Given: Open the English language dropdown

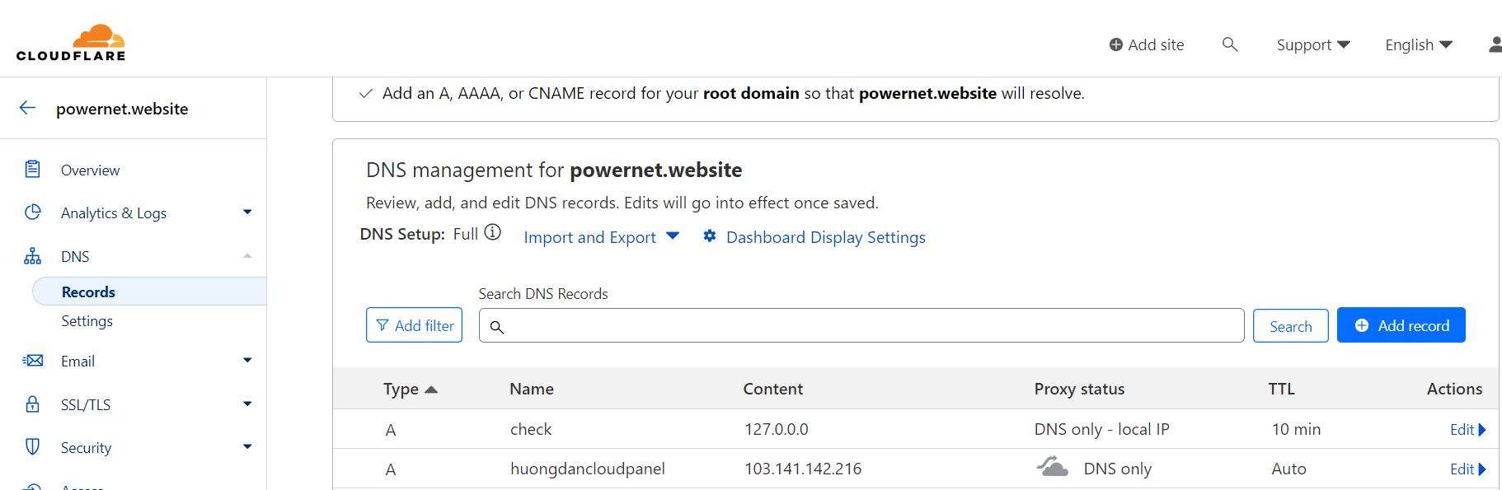Looking at the screenshot, I should click(1418, 44).
